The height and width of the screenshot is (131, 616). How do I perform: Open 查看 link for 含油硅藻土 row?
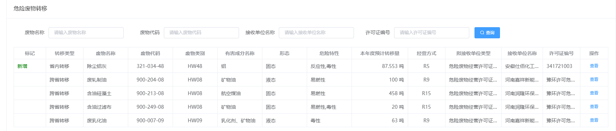[x=594, y=93]
